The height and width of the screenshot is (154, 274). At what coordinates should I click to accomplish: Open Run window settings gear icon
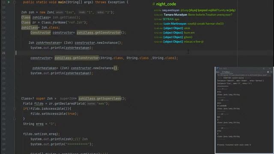[x=268, y=72]
